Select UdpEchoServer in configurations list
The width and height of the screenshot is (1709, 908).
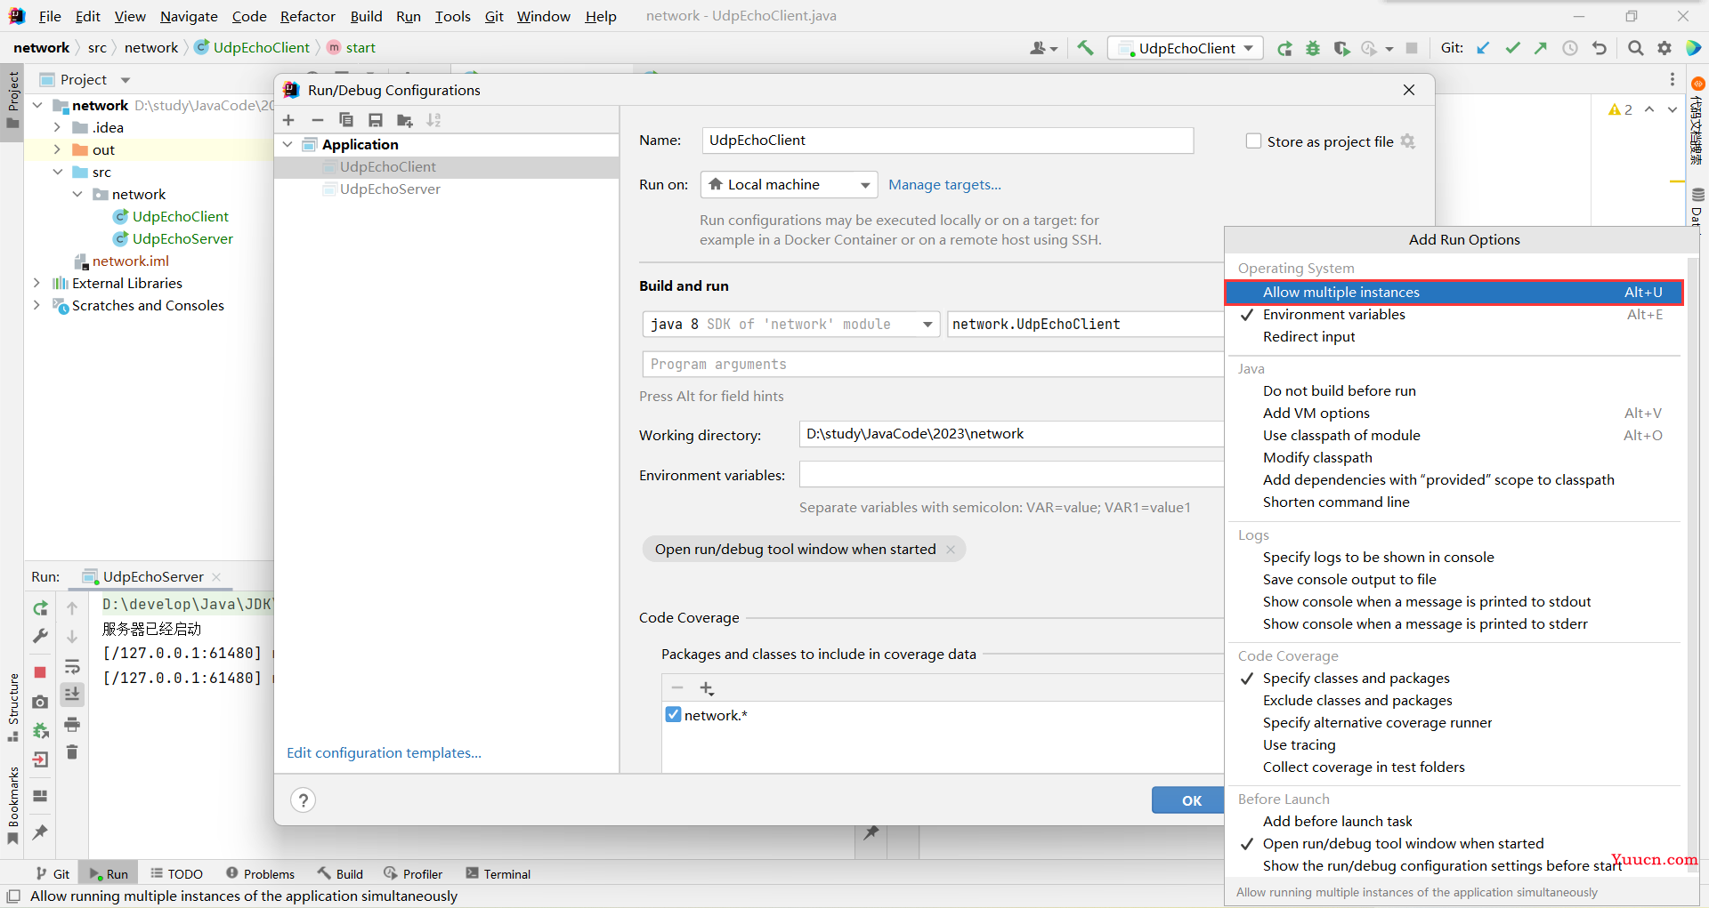(390, 189)
